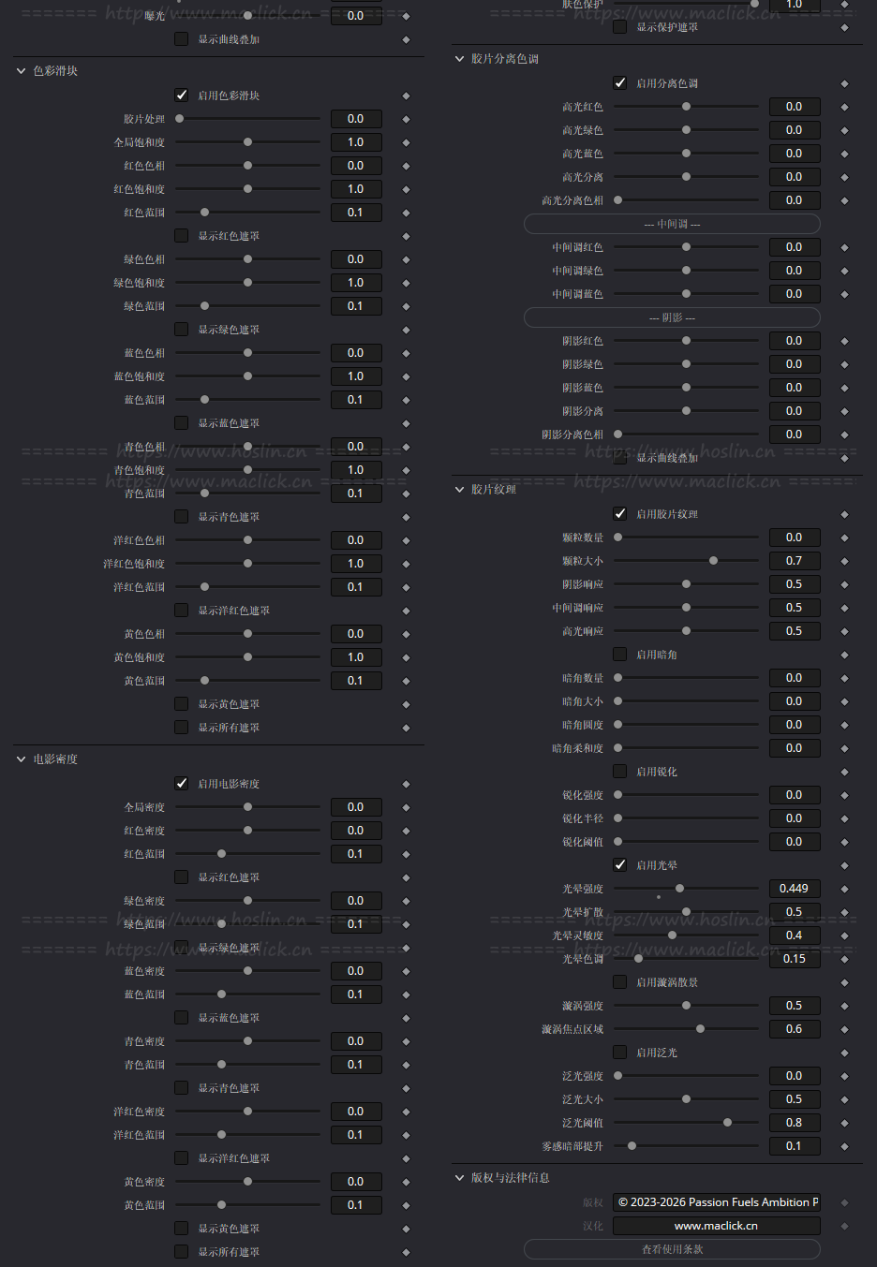Enable 显示保护遮罩 checkbox
Screen dimensions: 877x1267
[619, 27]
